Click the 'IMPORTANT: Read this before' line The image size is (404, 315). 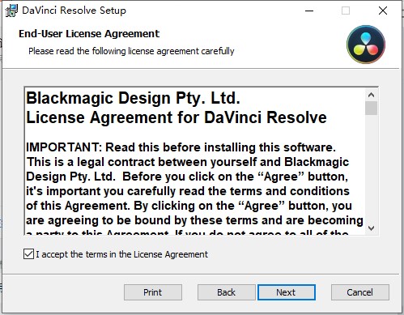181,147
